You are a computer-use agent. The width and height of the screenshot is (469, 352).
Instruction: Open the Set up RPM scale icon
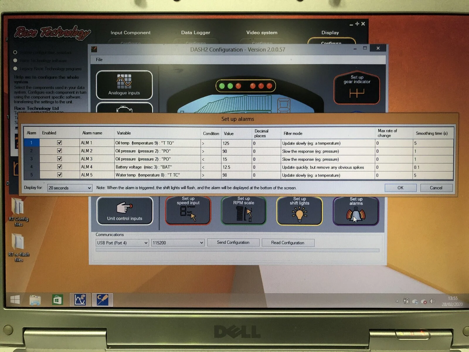pyautogui.click(x=244, y=211)
